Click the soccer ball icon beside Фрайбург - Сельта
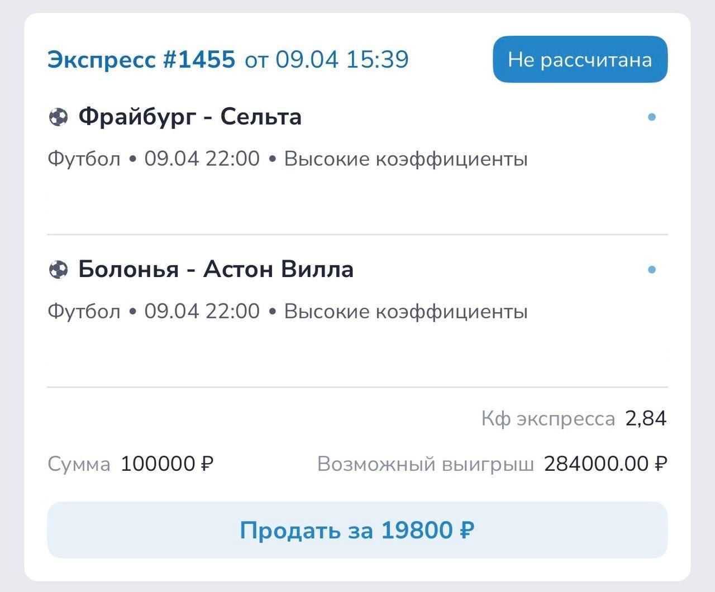The image size is (715, 592). [58, 117]
